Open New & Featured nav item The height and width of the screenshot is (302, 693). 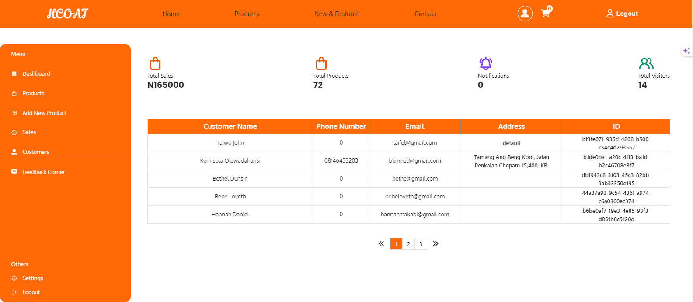(337, 14)
